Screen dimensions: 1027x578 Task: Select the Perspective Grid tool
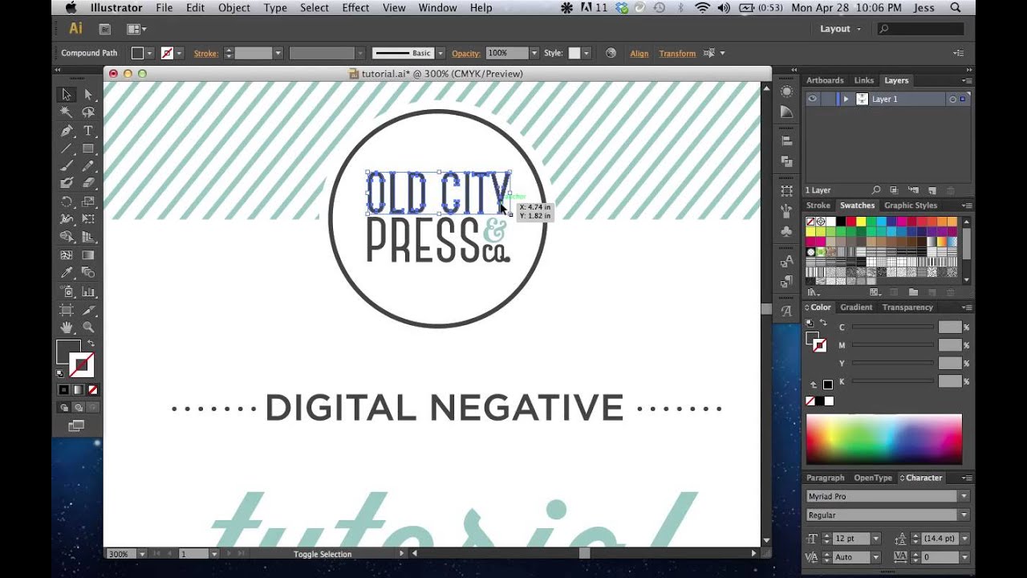click(x=88, y=237)
